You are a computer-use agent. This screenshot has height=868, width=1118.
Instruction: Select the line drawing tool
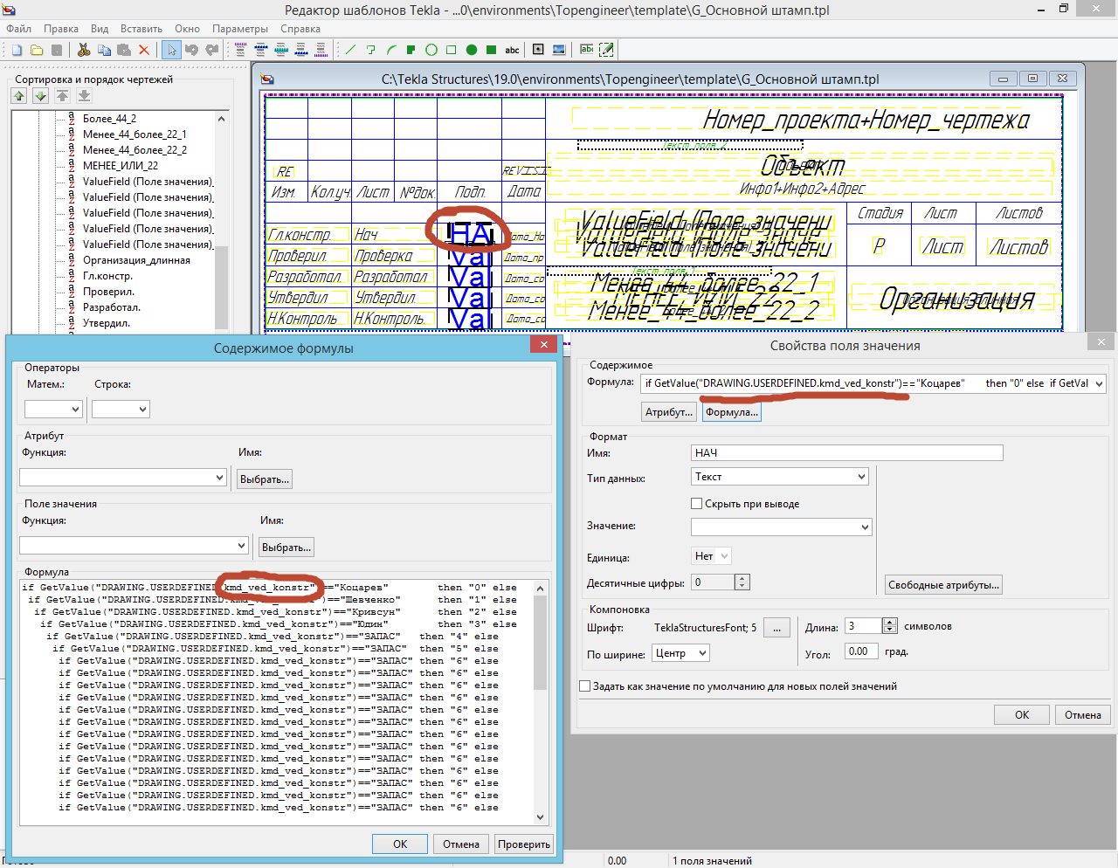click(x=351, y=50)
